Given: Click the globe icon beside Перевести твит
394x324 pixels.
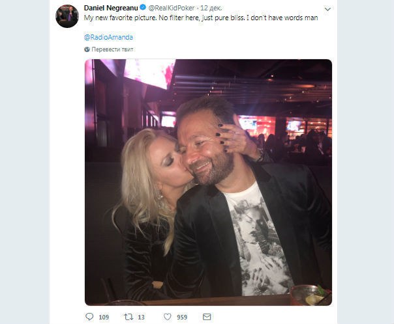Looking at the screenshot, I should [87, 49].
